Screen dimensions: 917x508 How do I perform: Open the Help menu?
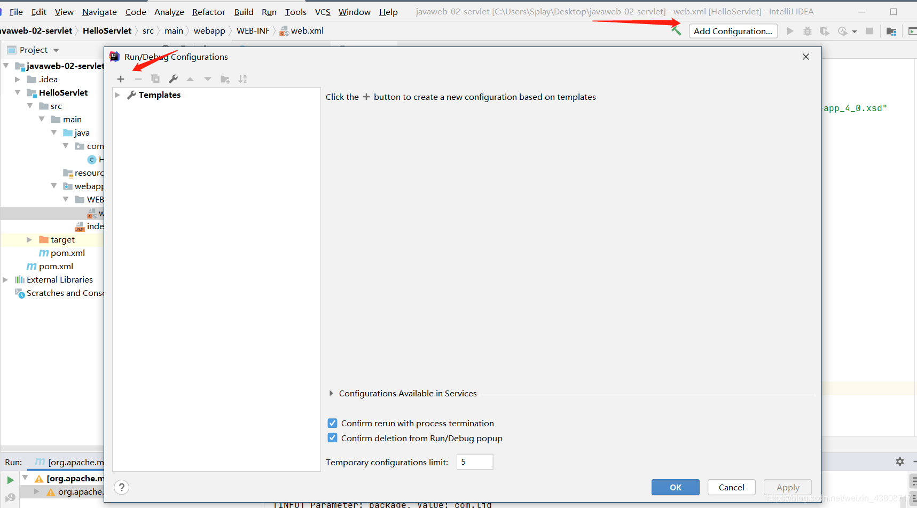pos(388,12)
